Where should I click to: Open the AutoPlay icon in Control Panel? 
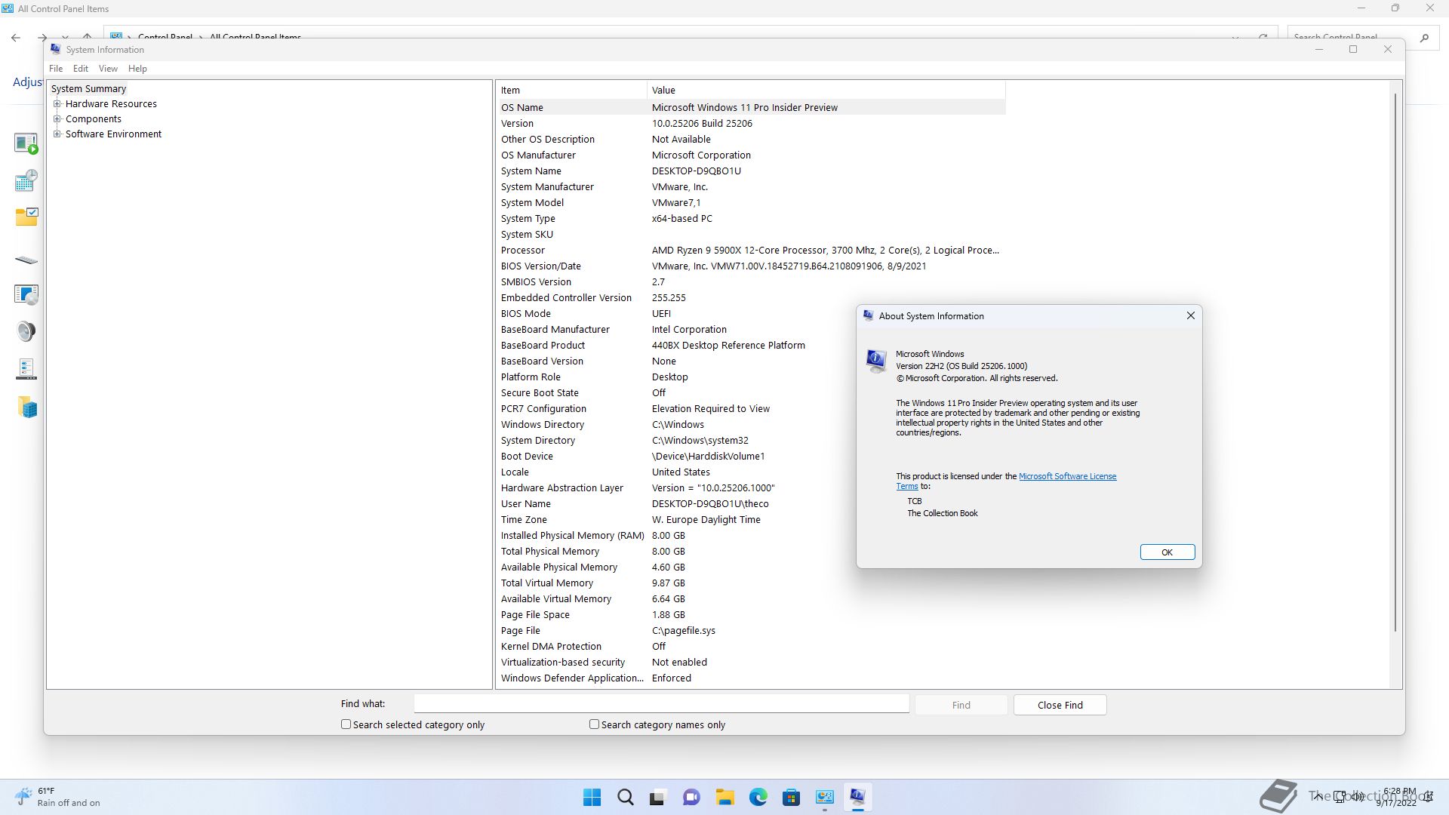click(26, 143)
